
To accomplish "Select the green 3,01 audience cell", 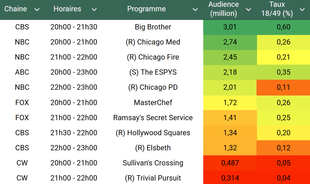I will (230, 27).
